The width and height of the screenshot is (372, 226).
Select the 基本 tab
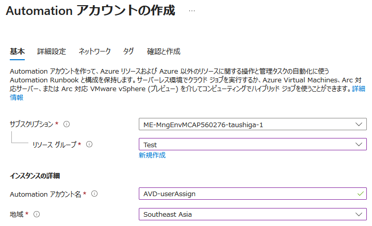point(17,51)
